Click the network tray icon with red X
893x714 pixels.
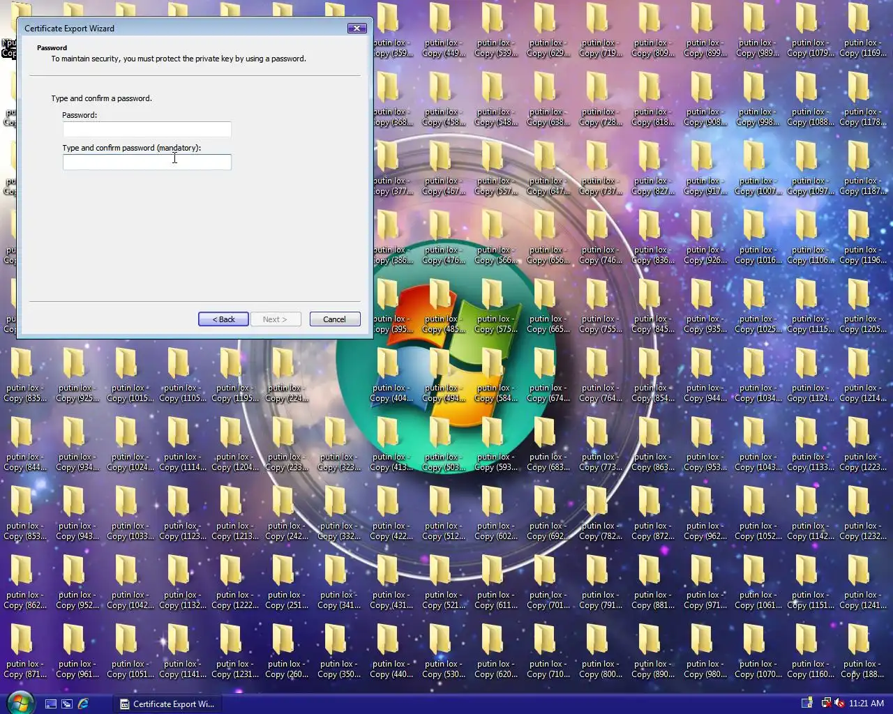click(826, 704)
